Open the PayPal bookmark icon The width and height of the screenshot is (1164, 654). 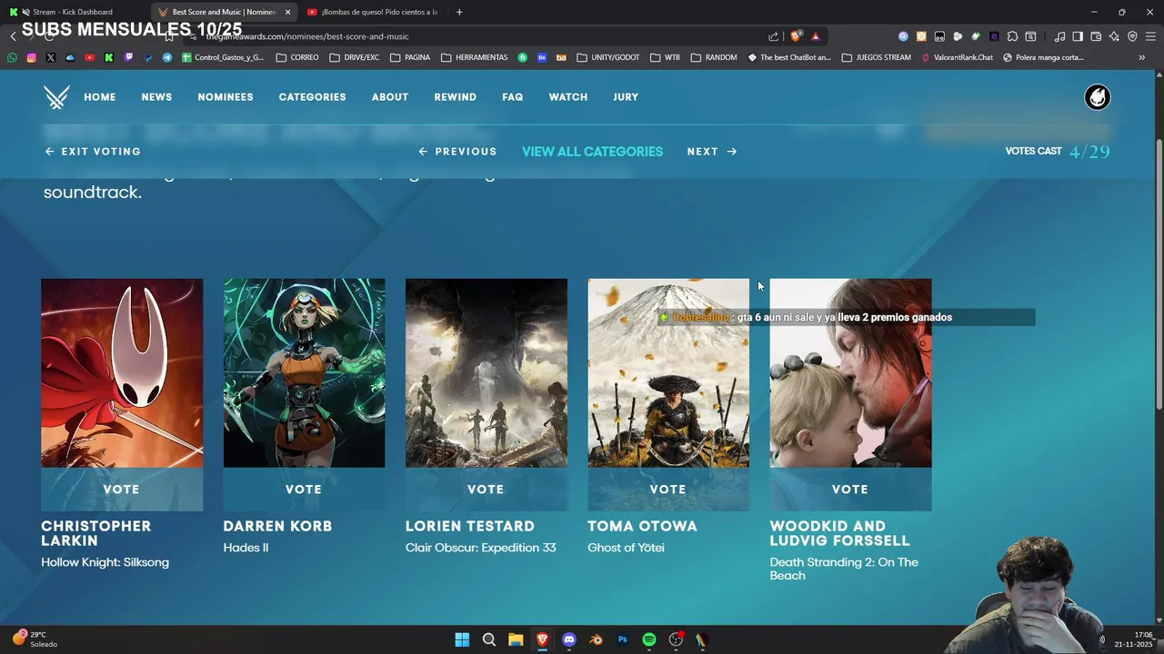(x=148, y=57)
